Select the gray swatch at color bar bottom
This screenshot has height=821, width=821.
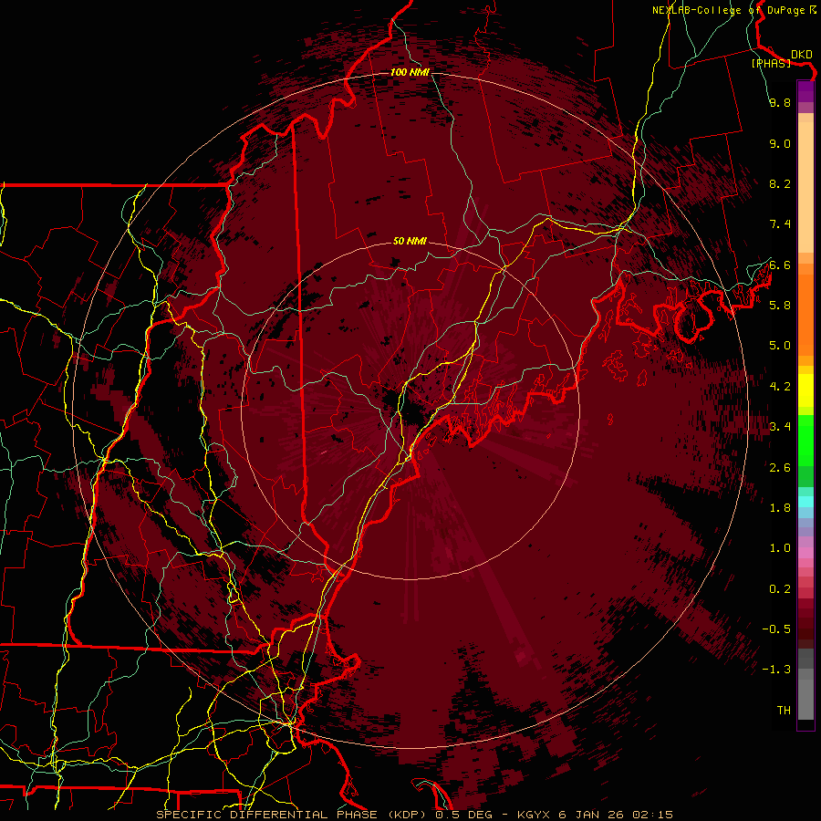pos(805,699)
